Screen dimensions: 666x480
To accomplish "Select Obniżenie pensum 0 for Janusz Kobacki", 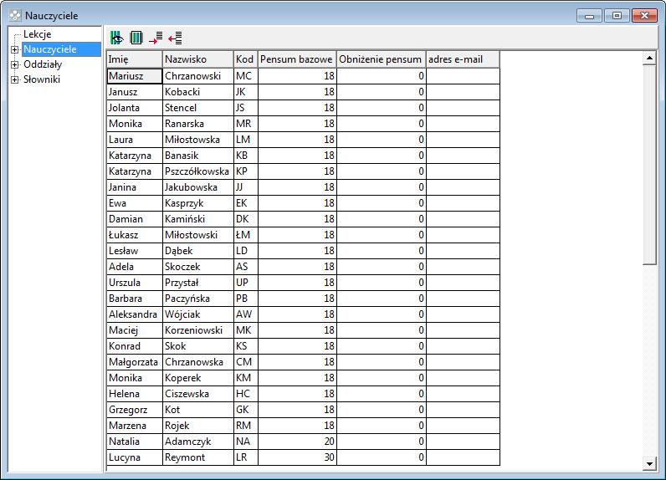I will coord(381,92).
